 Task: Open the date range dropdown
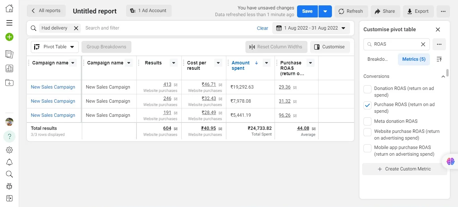(x=311, y=28)
